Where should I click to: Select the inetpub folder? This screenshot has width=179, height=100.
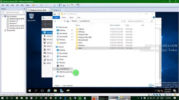81,29
